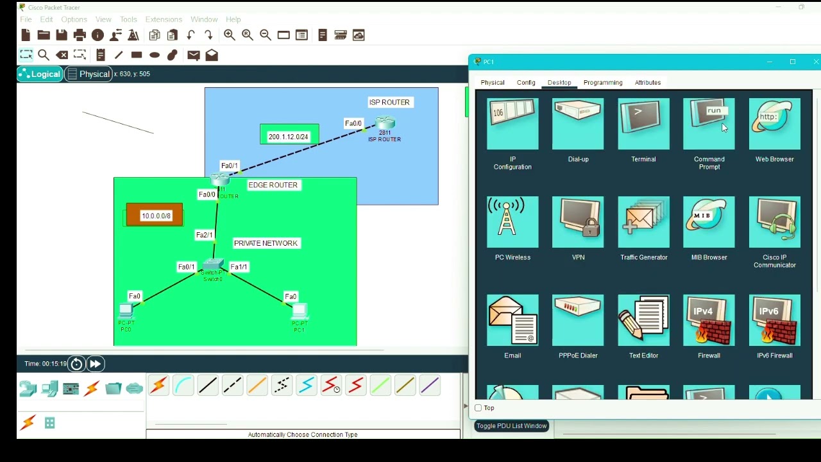The width and height of the screenshot is (821, 462).
Task: Open the Email application
Action: (512, 320)
